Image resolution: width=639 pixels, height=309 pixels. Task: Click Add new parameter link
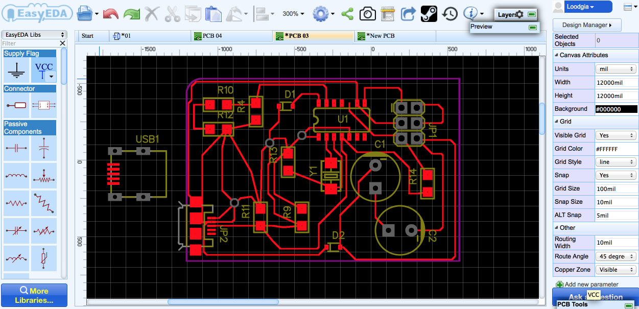pos(587,284)
